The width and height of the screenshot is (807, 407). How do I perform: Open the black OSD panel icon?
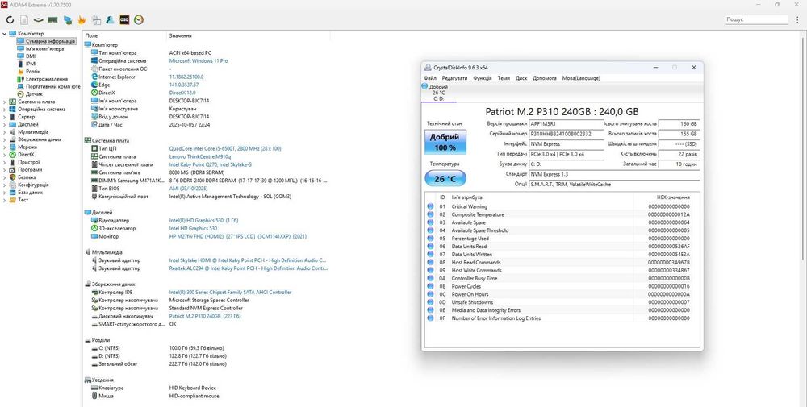pos(124,20)
